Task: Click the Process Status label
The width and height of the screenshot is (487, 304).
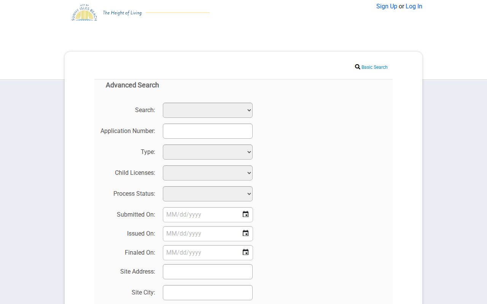Action: pyautogui.click(x=134, y=193)
